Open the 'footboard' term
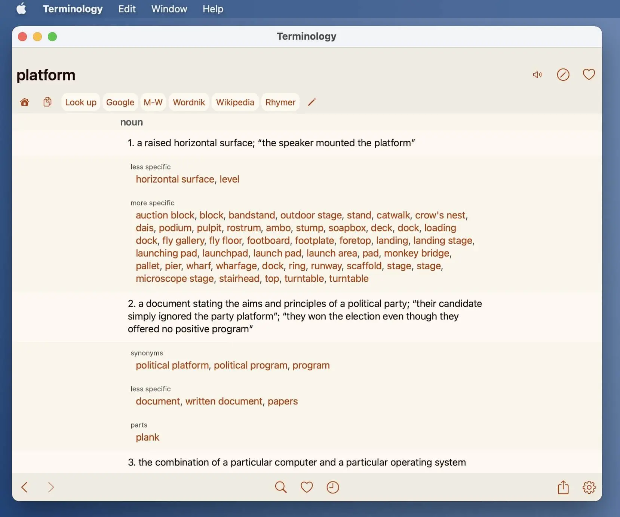 click(268, 241)
